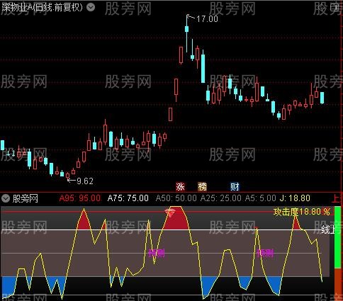Click the 攻击度18.80% label

point(302,212)
